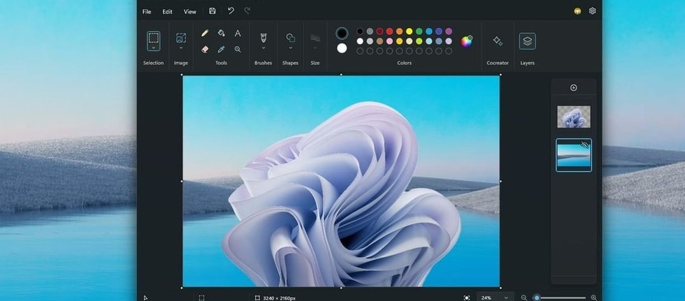Toggle the Layers panel button
The image size is (685, 301).
click(527, 41)
